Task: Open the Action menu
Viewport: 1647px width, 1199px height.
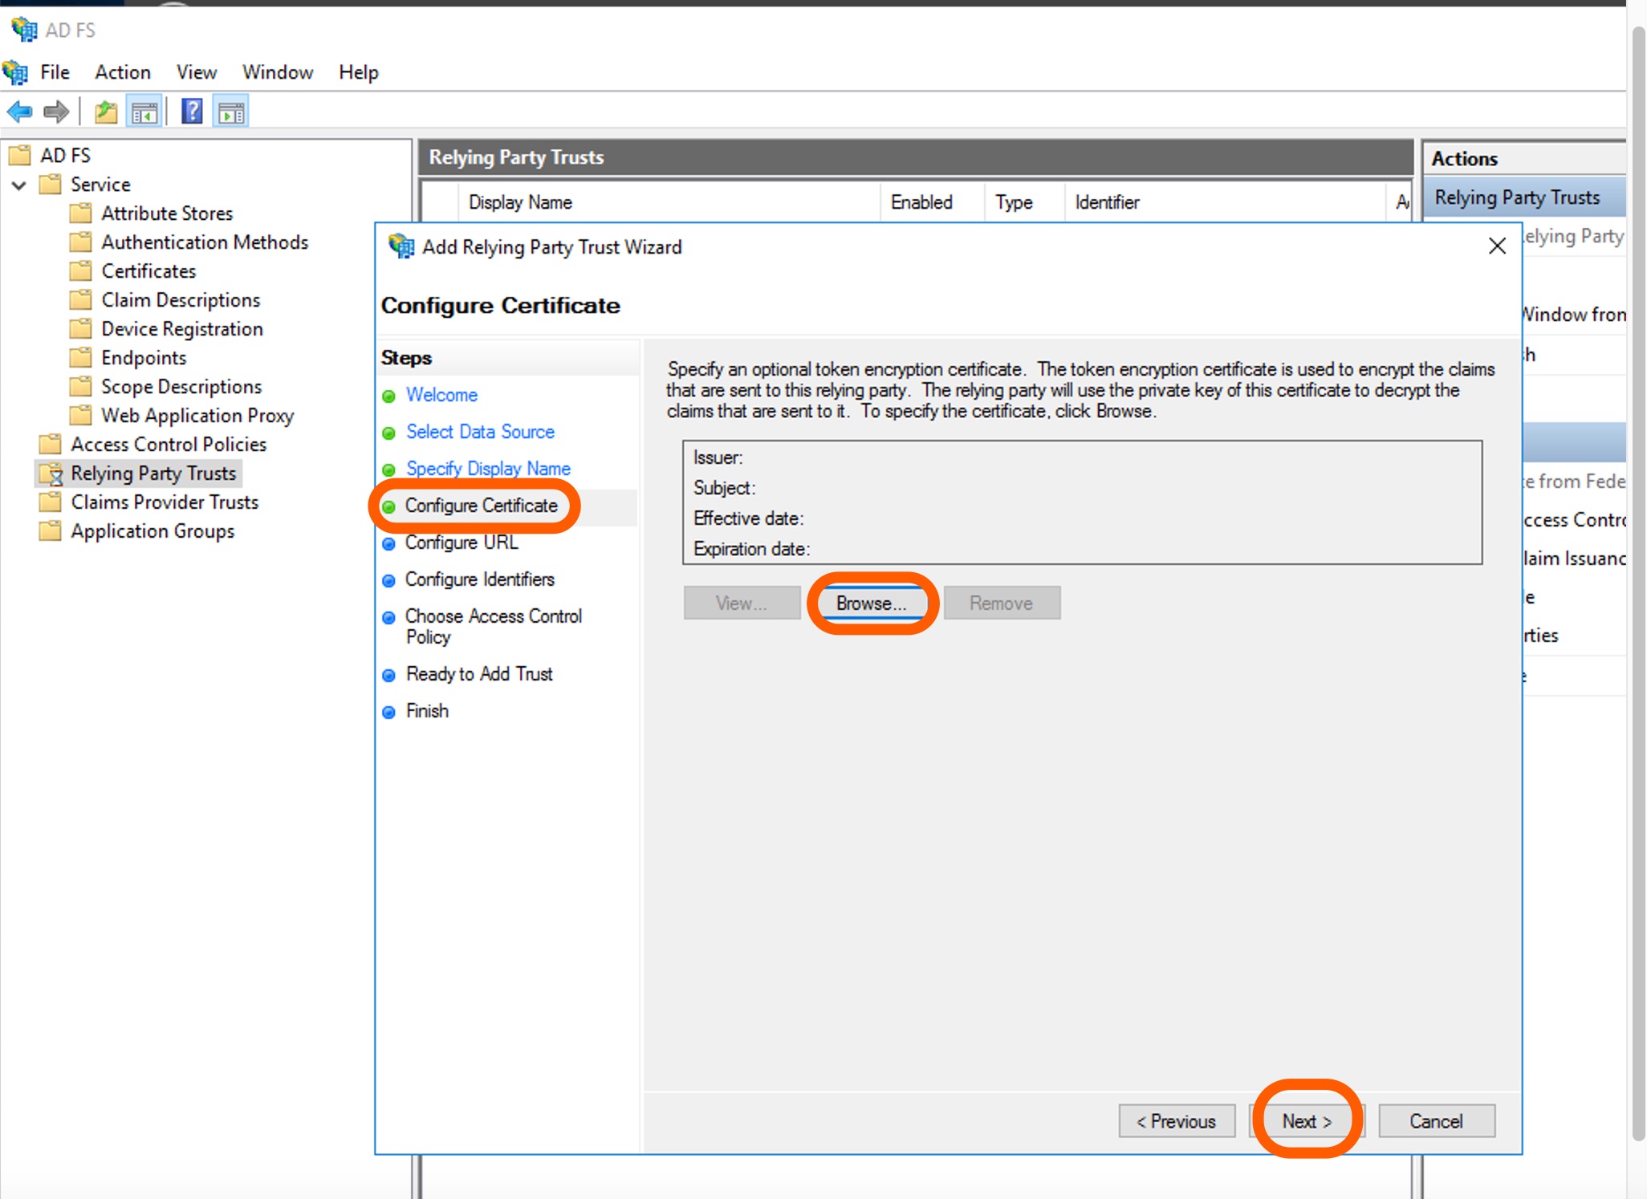Action: tap(122, 72)
